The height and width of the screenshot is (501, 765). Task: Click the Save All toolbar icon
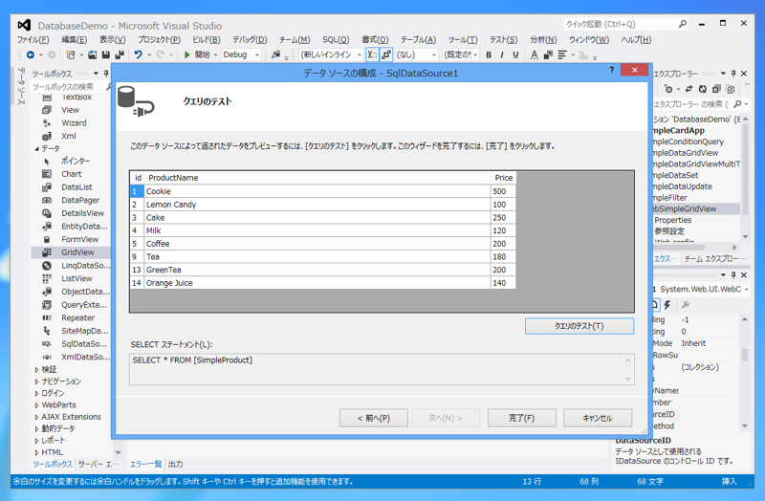click(120, 54)
